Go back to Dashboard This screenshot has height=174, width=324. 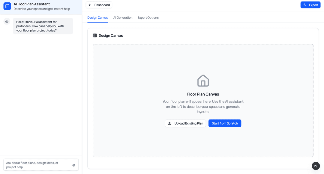[x=99, y=5]
